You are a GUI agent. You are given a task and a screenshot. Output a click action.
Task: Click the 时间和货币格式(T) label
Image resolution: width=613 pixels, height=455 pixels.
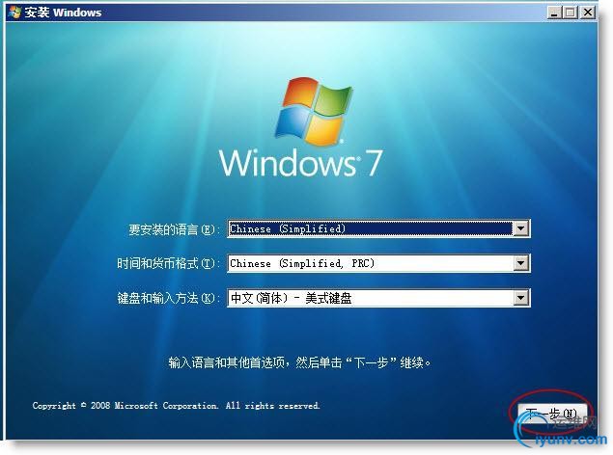167,263
